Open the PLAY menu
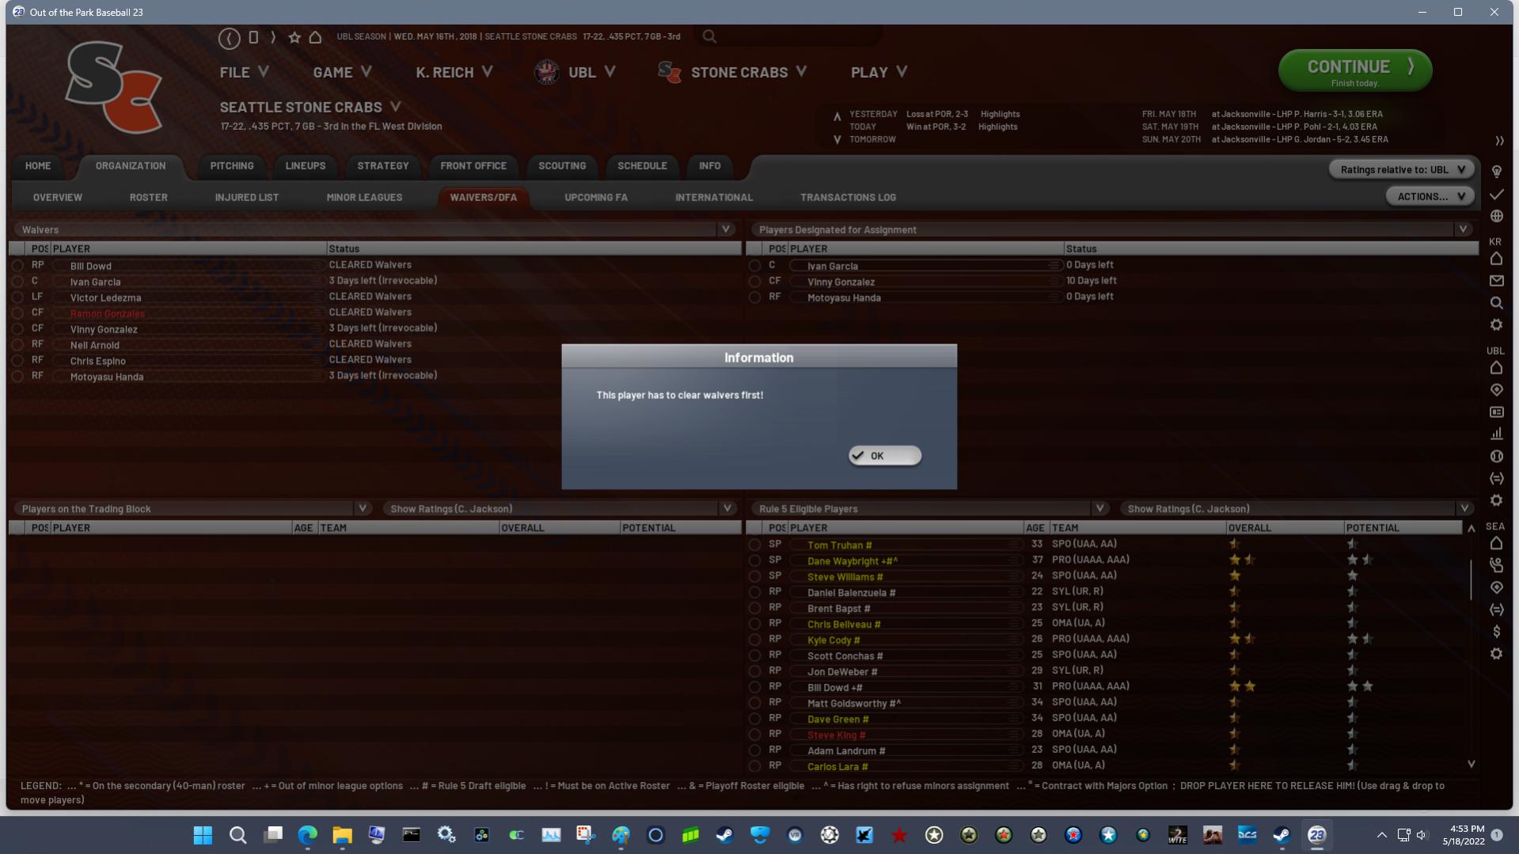The height and width of the screenshot is (854, 1519). tap(879, 72)
